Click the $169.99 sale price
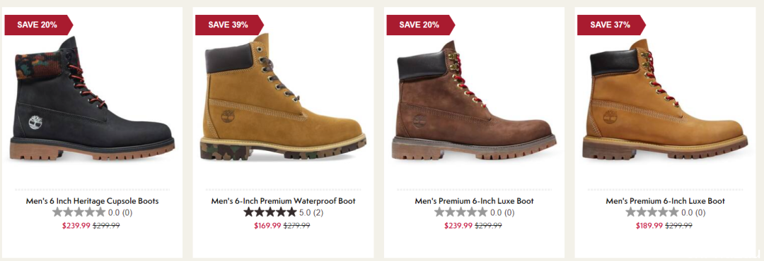764x261 pixels. pyautogui.click(x=267, y=226)
